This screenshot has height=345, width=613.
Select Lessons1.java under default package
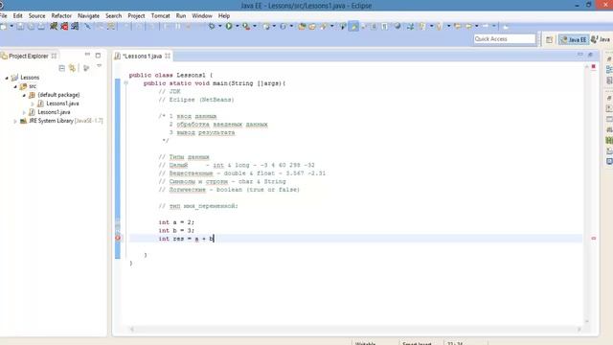(62, 103)
